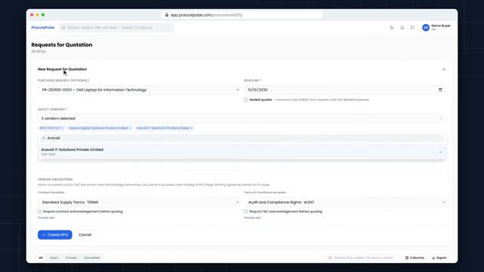Viewport: 484px width, 272px height.
Task: Remove Aravali IT Solutions vendor chip
Action: click(x=191, y=128)
